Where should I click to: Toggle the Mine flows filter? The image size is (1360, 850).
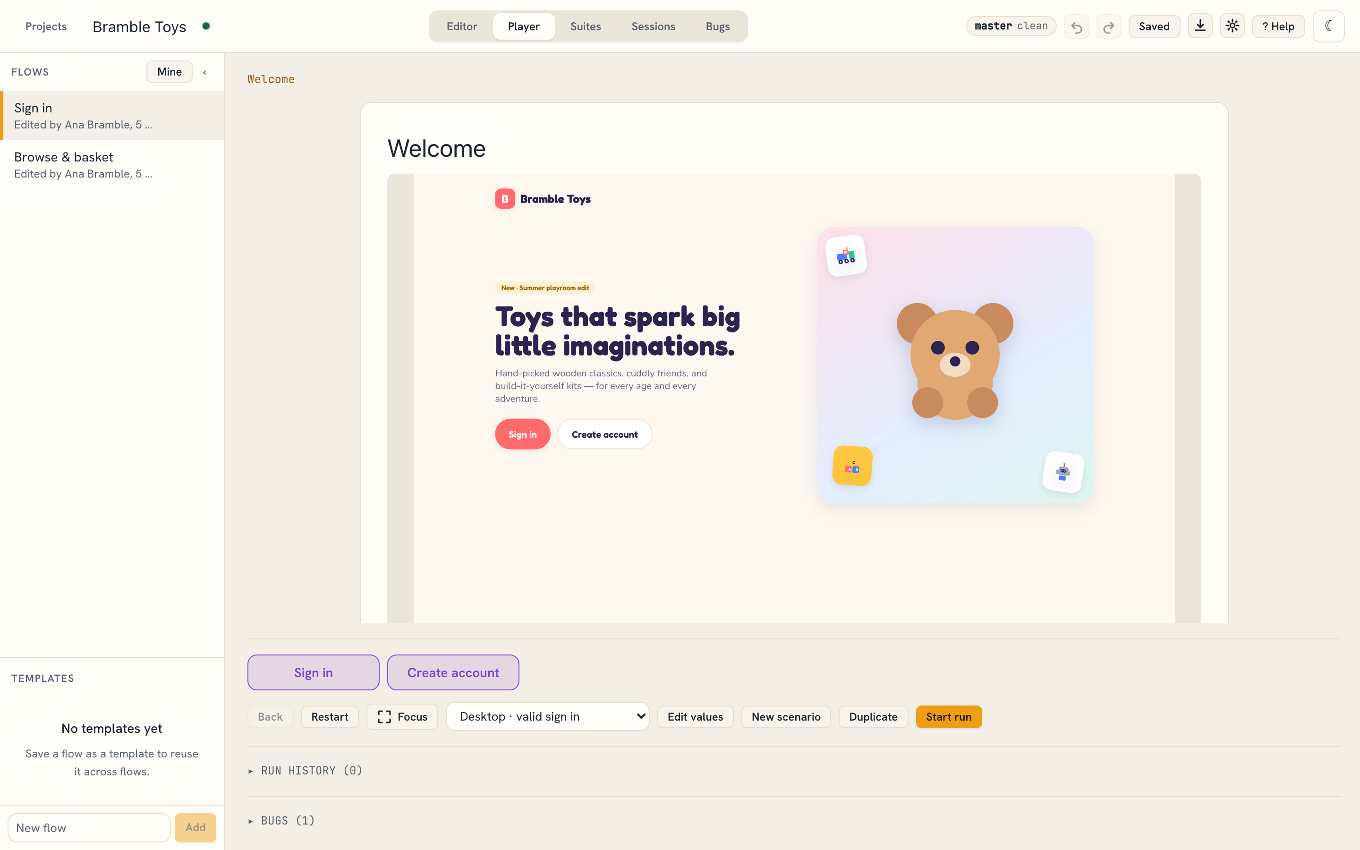[169, 72]
